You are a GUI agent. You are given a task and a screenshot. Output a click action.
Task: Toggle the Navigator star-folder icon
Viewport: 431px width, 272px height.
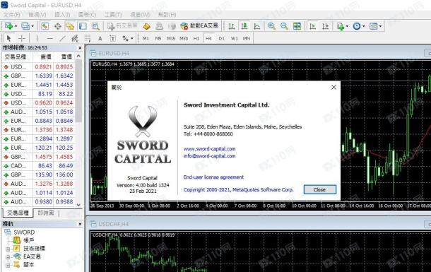70,26
